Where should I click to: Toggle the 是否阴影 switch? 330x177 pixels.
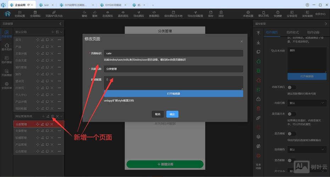(291, 160)
